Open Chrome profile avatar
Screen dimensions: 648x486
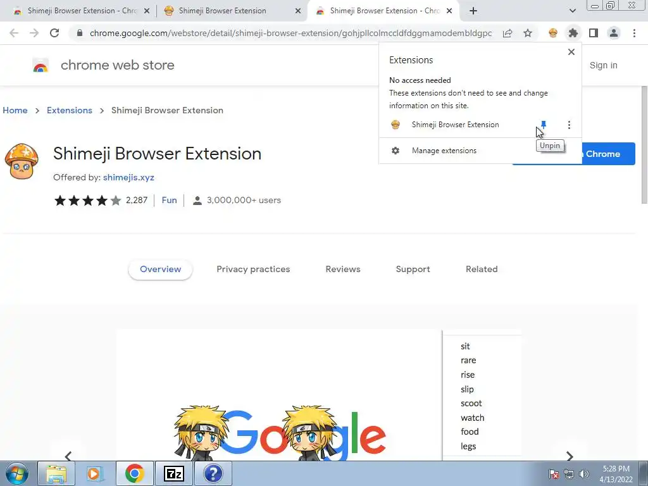614,33
